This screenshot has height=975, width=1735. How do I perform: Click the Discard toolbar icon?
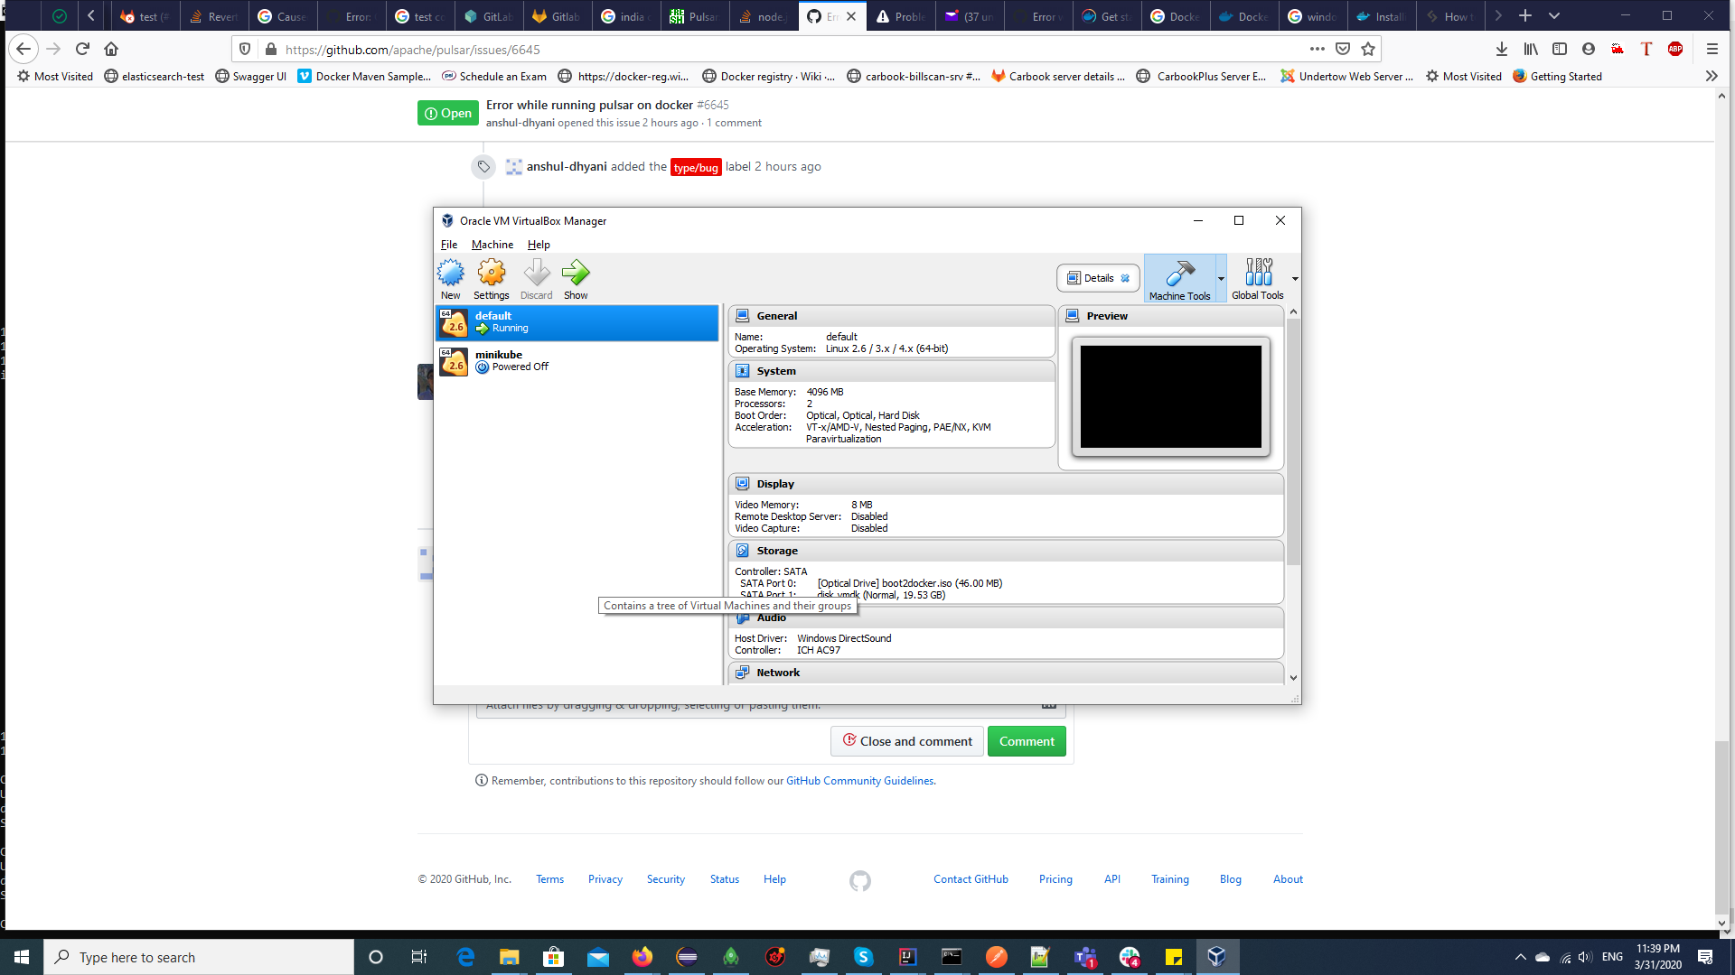tap(536, 273)
